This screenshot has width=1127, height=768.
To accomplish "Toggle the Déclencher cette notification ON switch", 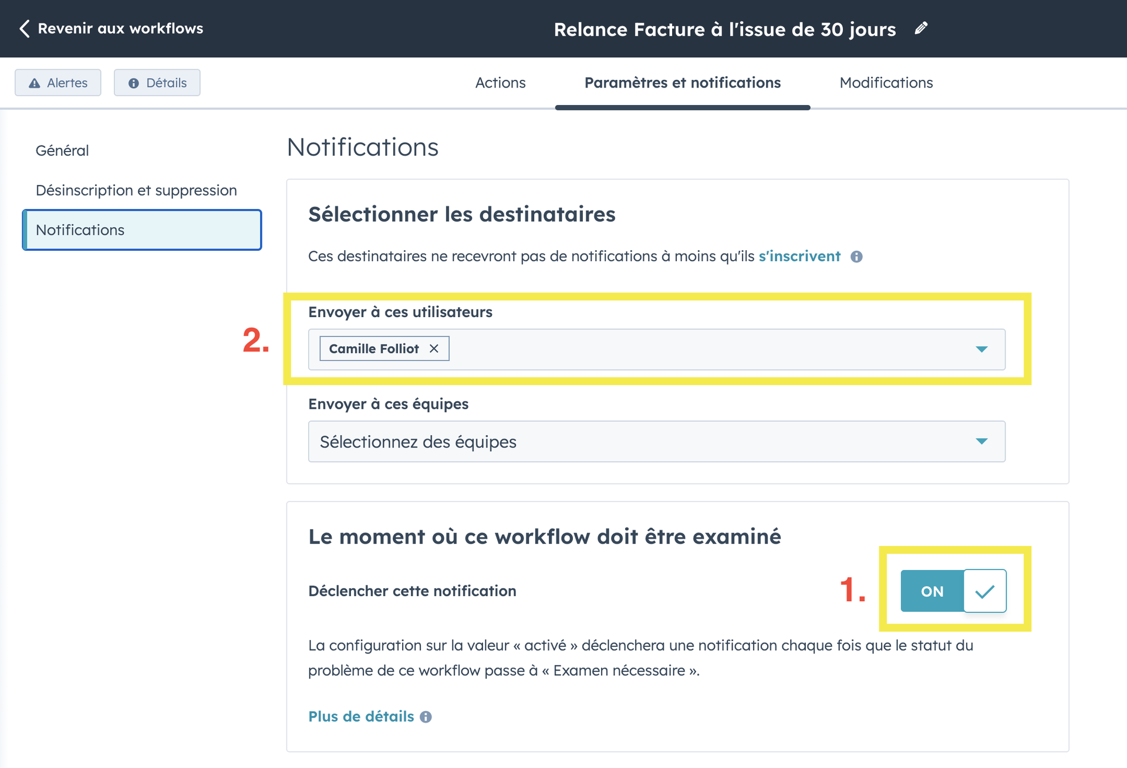I will pyautogui.click(x=953, y=591).
